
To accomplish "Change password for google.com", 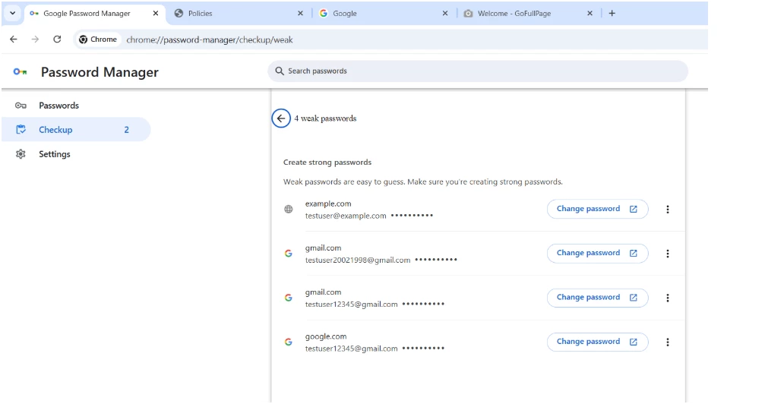I will click(x=598, y=342).
